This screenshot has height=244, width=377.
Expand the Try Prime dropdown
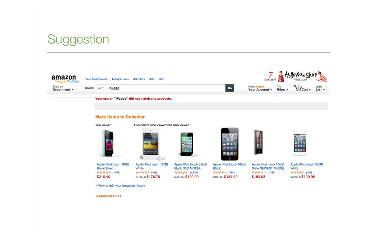(x=282, y=88)
